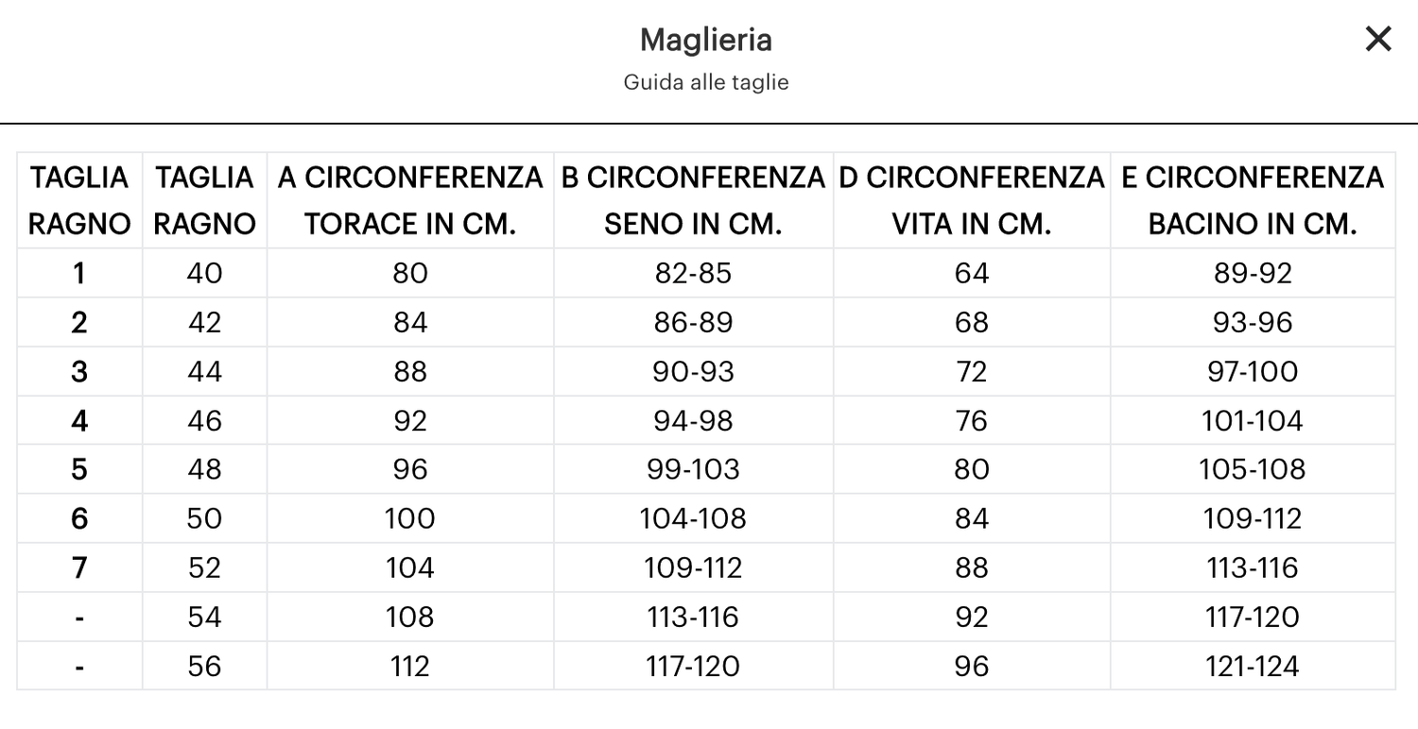This screenshot has height=729, width=1418.
Task: Select the 'A Circonferenza Torace' column header
Action: pos(410,200)
